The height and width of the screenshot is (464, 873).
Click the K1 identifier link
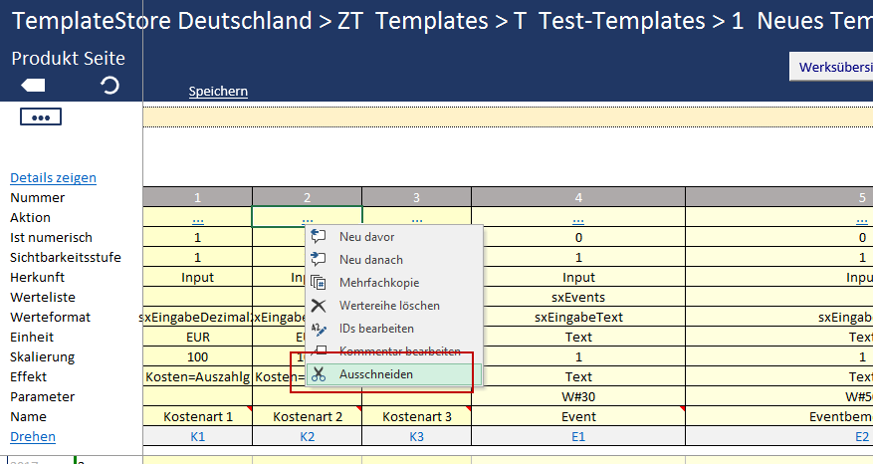(197, 437)
